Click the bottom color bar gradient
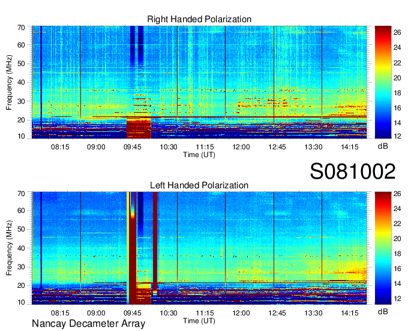The width and height of the screenshot is (408, 331). point(383,248)
